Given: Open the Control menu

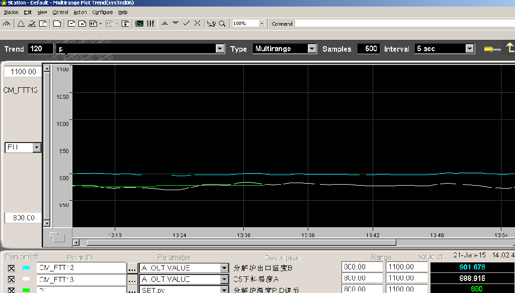Looking at the screenshot, I should 60,12.
